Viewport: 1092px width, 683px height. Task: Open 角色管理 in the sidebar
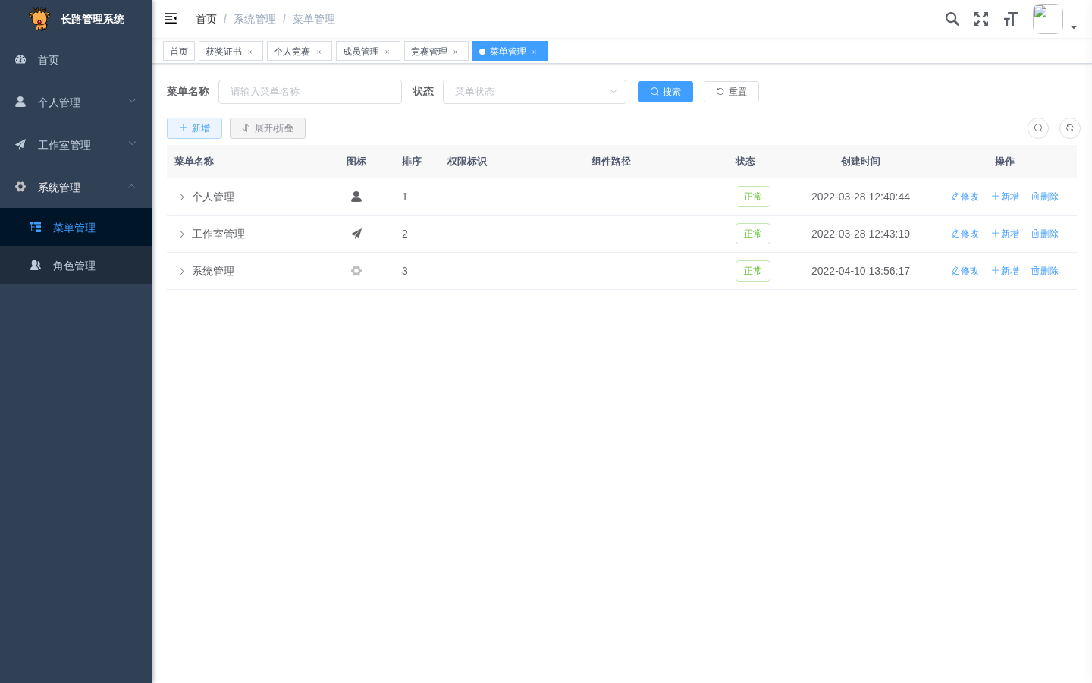tap(76, 265)
